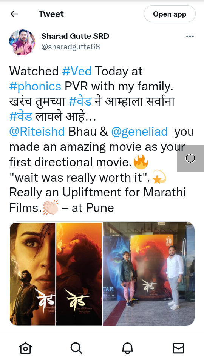View the orange smoking-man poster image

[79, 274]
